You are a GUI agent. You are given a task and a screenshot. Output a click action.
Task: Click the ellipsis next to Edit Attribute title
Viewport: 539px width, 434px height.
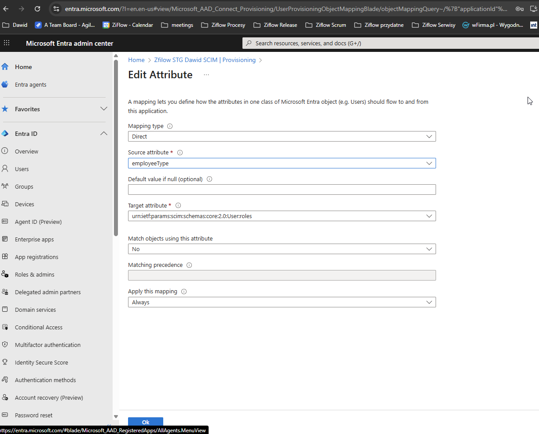tap(206, 75)
